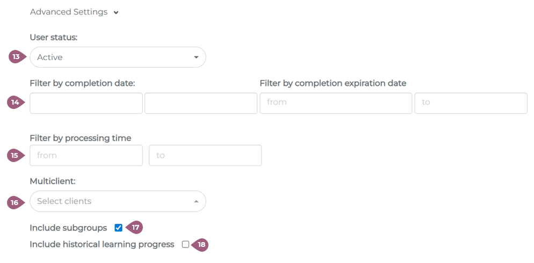Focus the completion expiration date 'to' field

click(x=471, y=103)
